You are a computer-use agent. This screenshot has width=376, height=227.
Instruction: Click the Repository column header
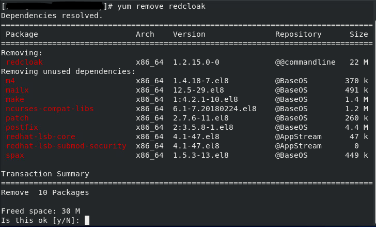pyautogui.click(x=298, y=34)
